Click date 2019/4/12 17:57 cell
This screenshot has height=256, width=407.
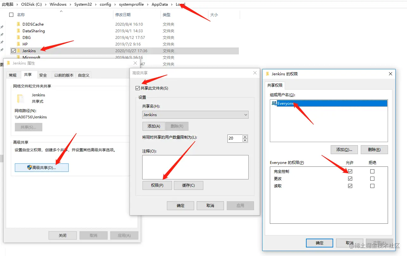(x=130, y=37)
